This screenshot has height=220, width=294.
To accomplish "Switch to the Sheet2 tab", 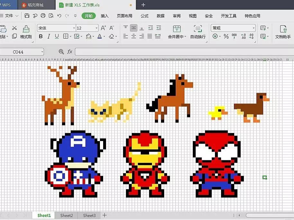I will tap(67, 216).
